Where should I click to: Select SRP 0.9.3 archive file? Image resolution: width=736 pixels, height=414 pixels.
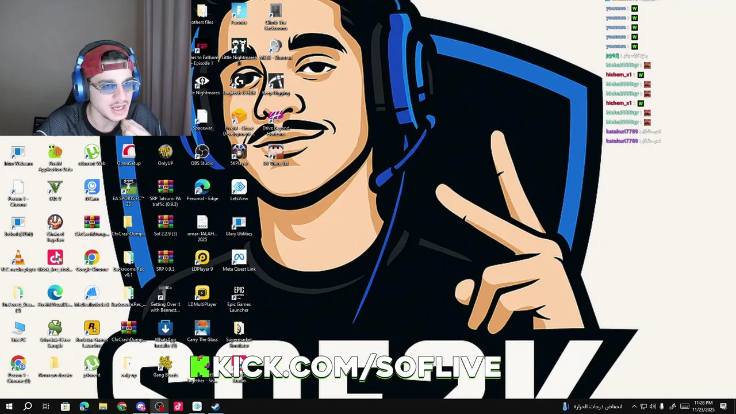click(x=166, y=262)
